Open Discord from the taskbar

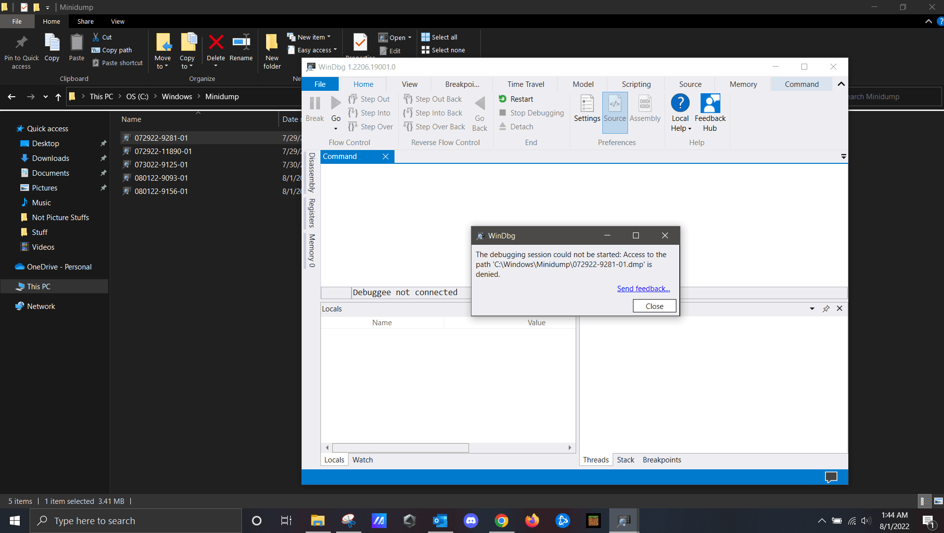[x=471, y=521]
